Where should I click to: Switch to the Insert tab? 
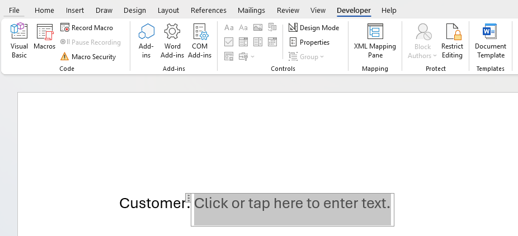(x=75, y=11)
